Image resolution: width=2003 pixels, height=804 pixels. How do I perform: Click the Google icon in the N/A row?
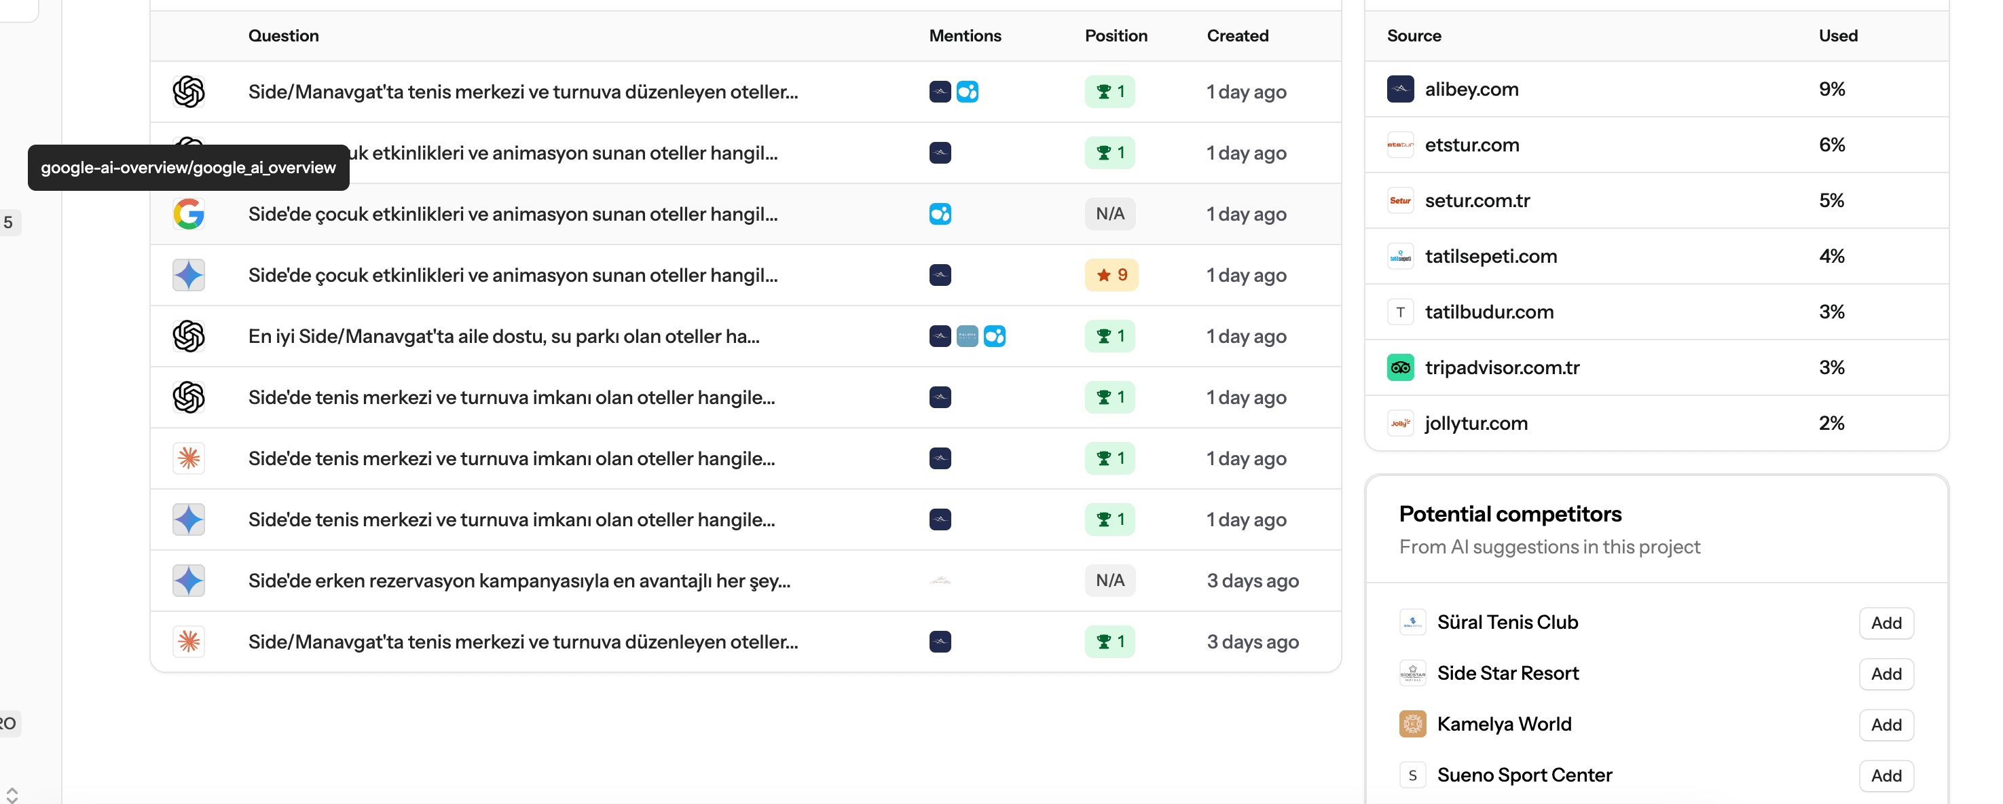pos(188,214)
